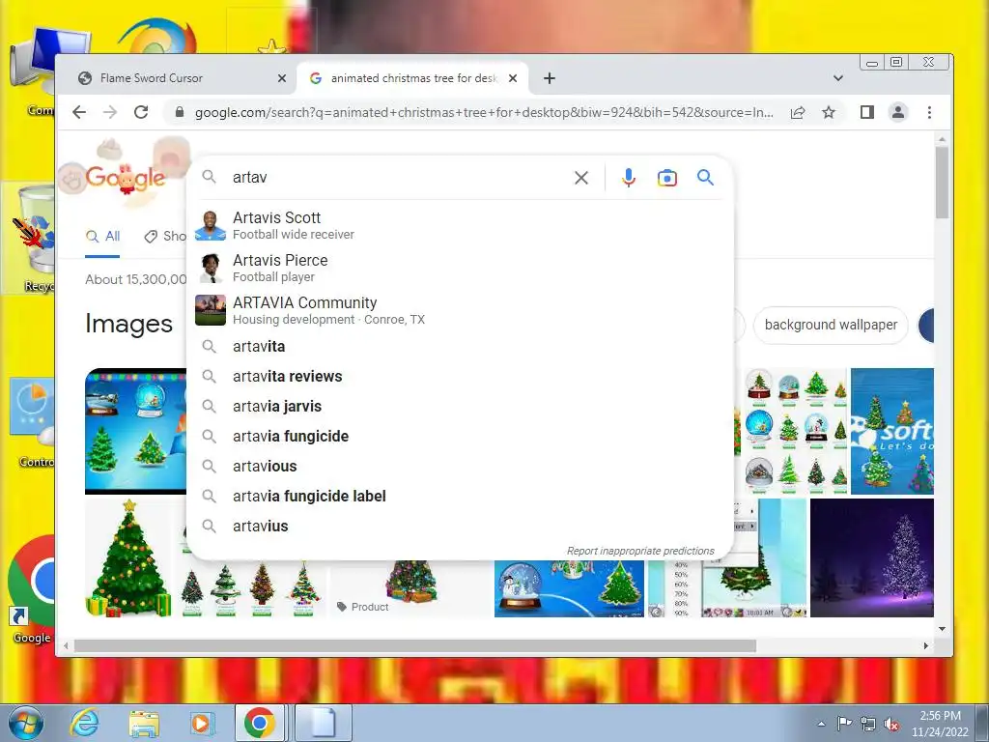Click the Google holiday logo

click(125, 177)
